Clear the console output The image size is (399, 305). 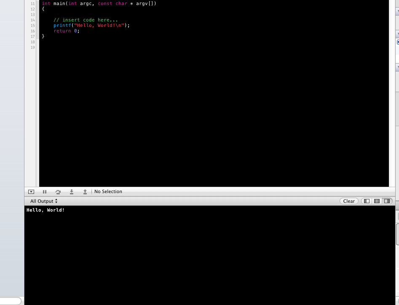(349, 201)
